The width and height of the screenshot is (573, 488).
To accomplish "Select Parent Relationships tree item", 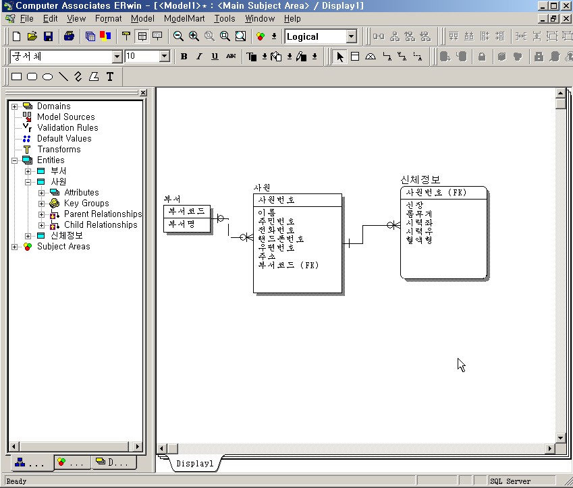I will pos(103,214).
